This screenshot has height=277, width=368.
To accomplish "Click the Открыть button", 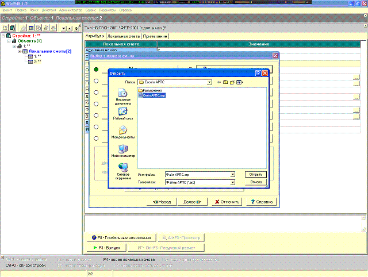I will point(256,174).
